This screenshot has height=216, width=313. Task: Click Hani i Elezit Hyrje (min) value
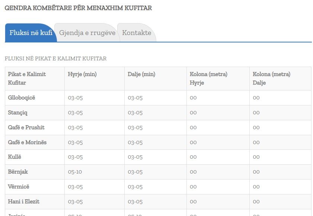(75, 201)
